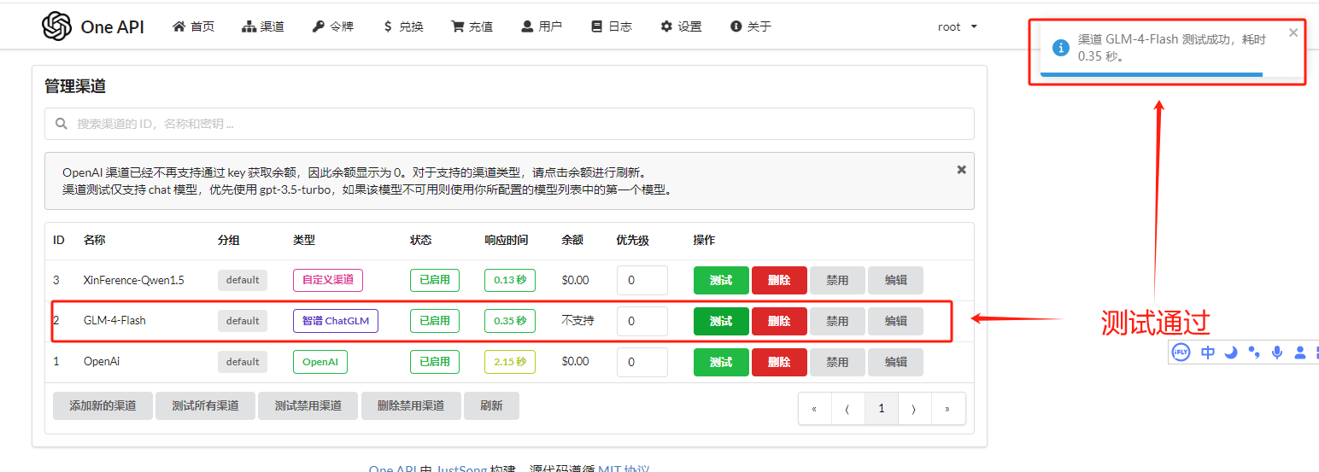Disable the XinFerence-Qwen1.5 channel
The height and width of the screenshot is (472, 1319).
click(x=837, y=280)
